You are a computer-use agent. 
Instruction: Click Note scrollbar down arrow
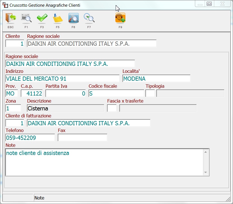pos(206,173)
